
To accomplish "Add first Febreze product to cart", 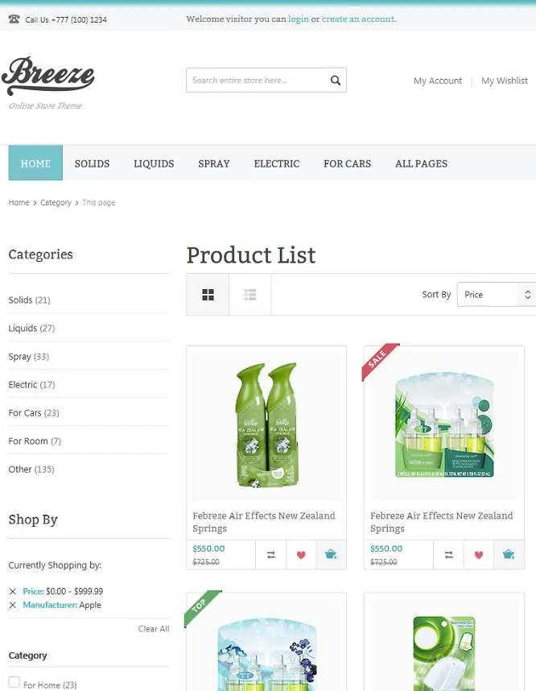I will coord(331,555).
